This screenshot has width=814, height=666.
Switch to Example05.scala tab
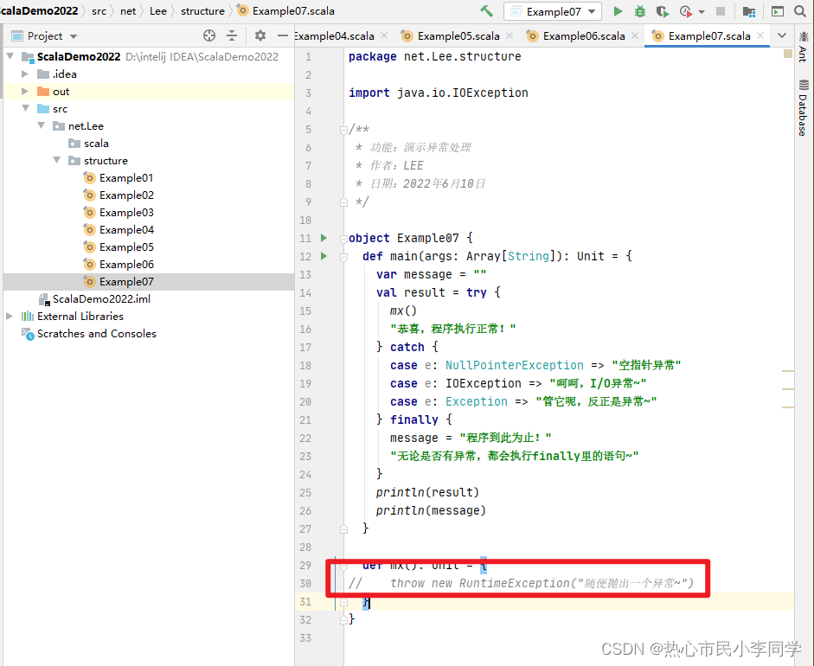point(458,35)
